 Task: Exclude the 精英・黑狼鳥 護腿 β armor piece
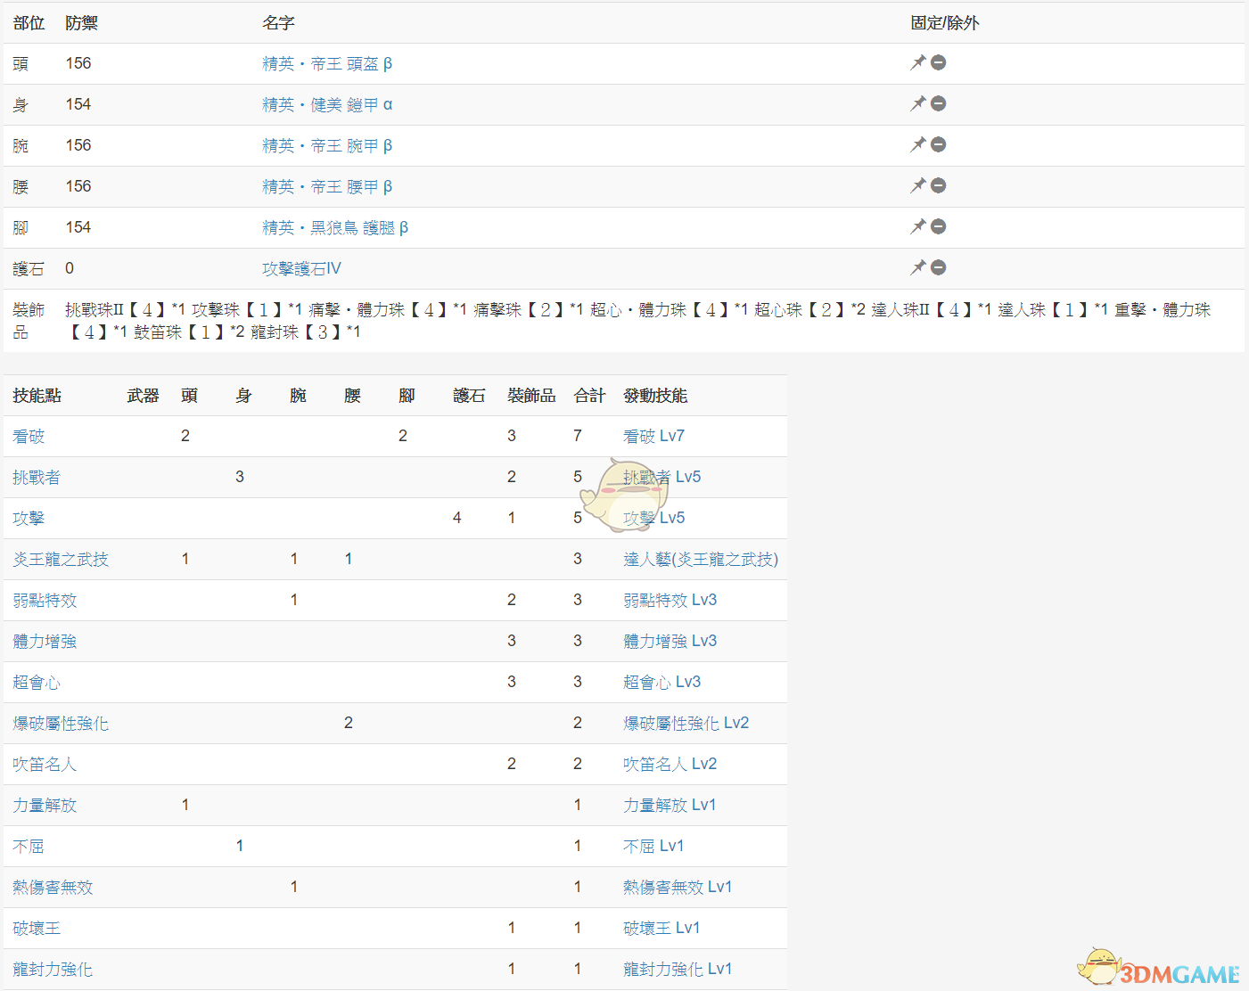pos(938,226)
